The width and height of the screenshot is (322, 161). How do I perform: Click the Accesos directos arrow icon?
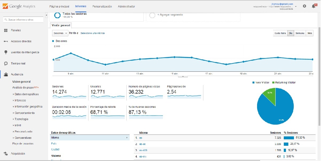6,41
